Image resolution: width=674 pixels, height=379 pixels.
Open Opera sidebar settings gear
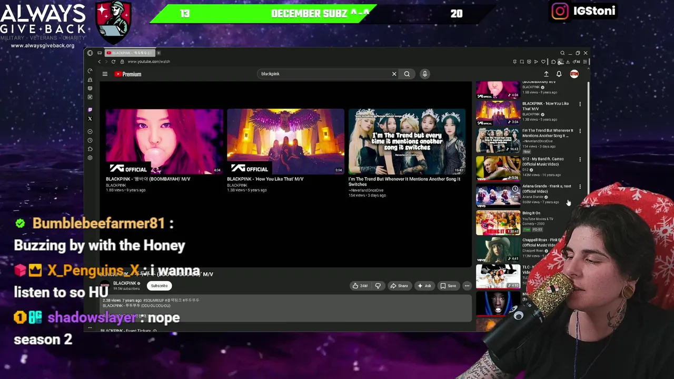click(x=90, y=158)
